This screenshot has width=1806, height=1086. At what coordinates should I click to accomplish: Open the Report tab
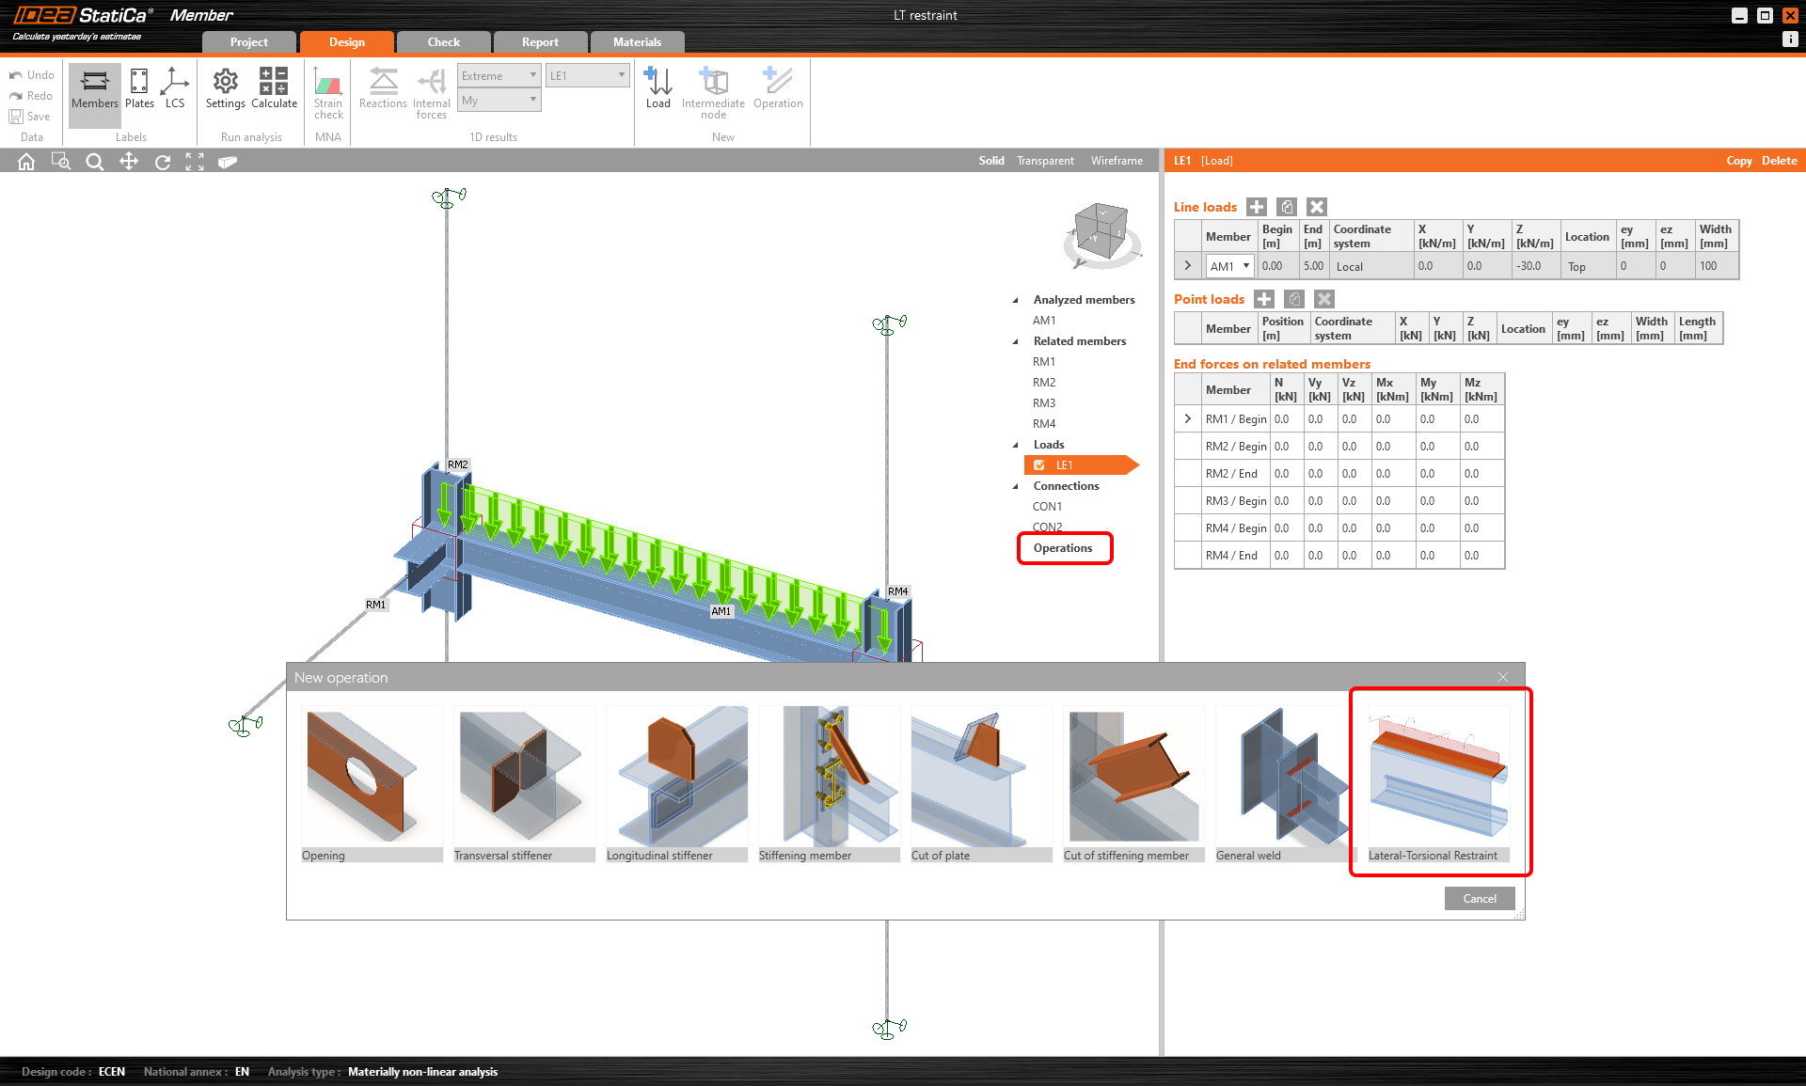pos(540,41)
